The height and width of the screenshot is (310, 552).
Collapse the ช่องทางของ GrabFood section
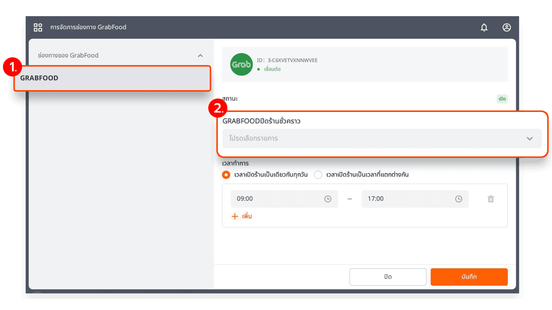[x=200, y=55]
